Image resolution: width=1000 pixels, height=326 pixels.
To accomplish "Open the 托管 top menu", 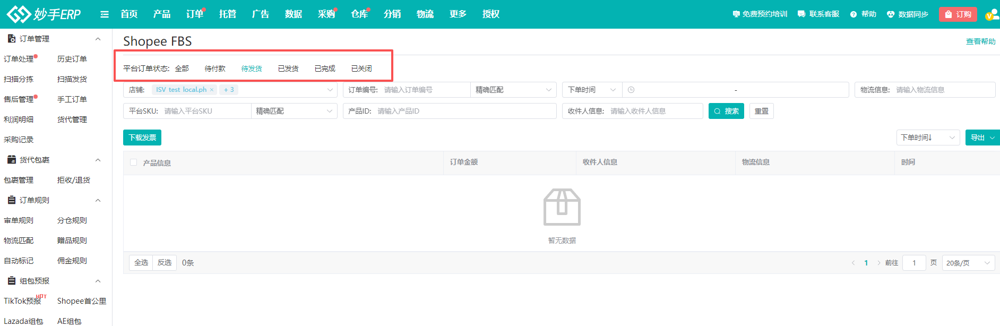I will click(x=228, y=14).
